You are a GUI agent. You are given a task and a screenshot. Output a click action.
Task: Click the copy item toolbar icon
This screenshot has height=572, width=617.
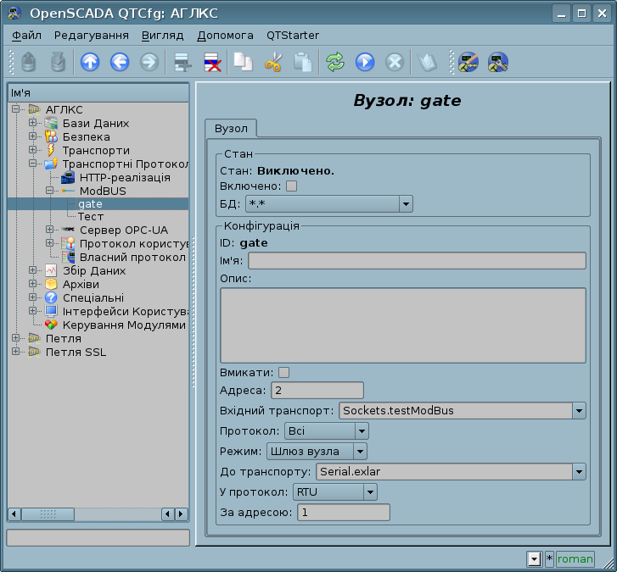[244, 61]
